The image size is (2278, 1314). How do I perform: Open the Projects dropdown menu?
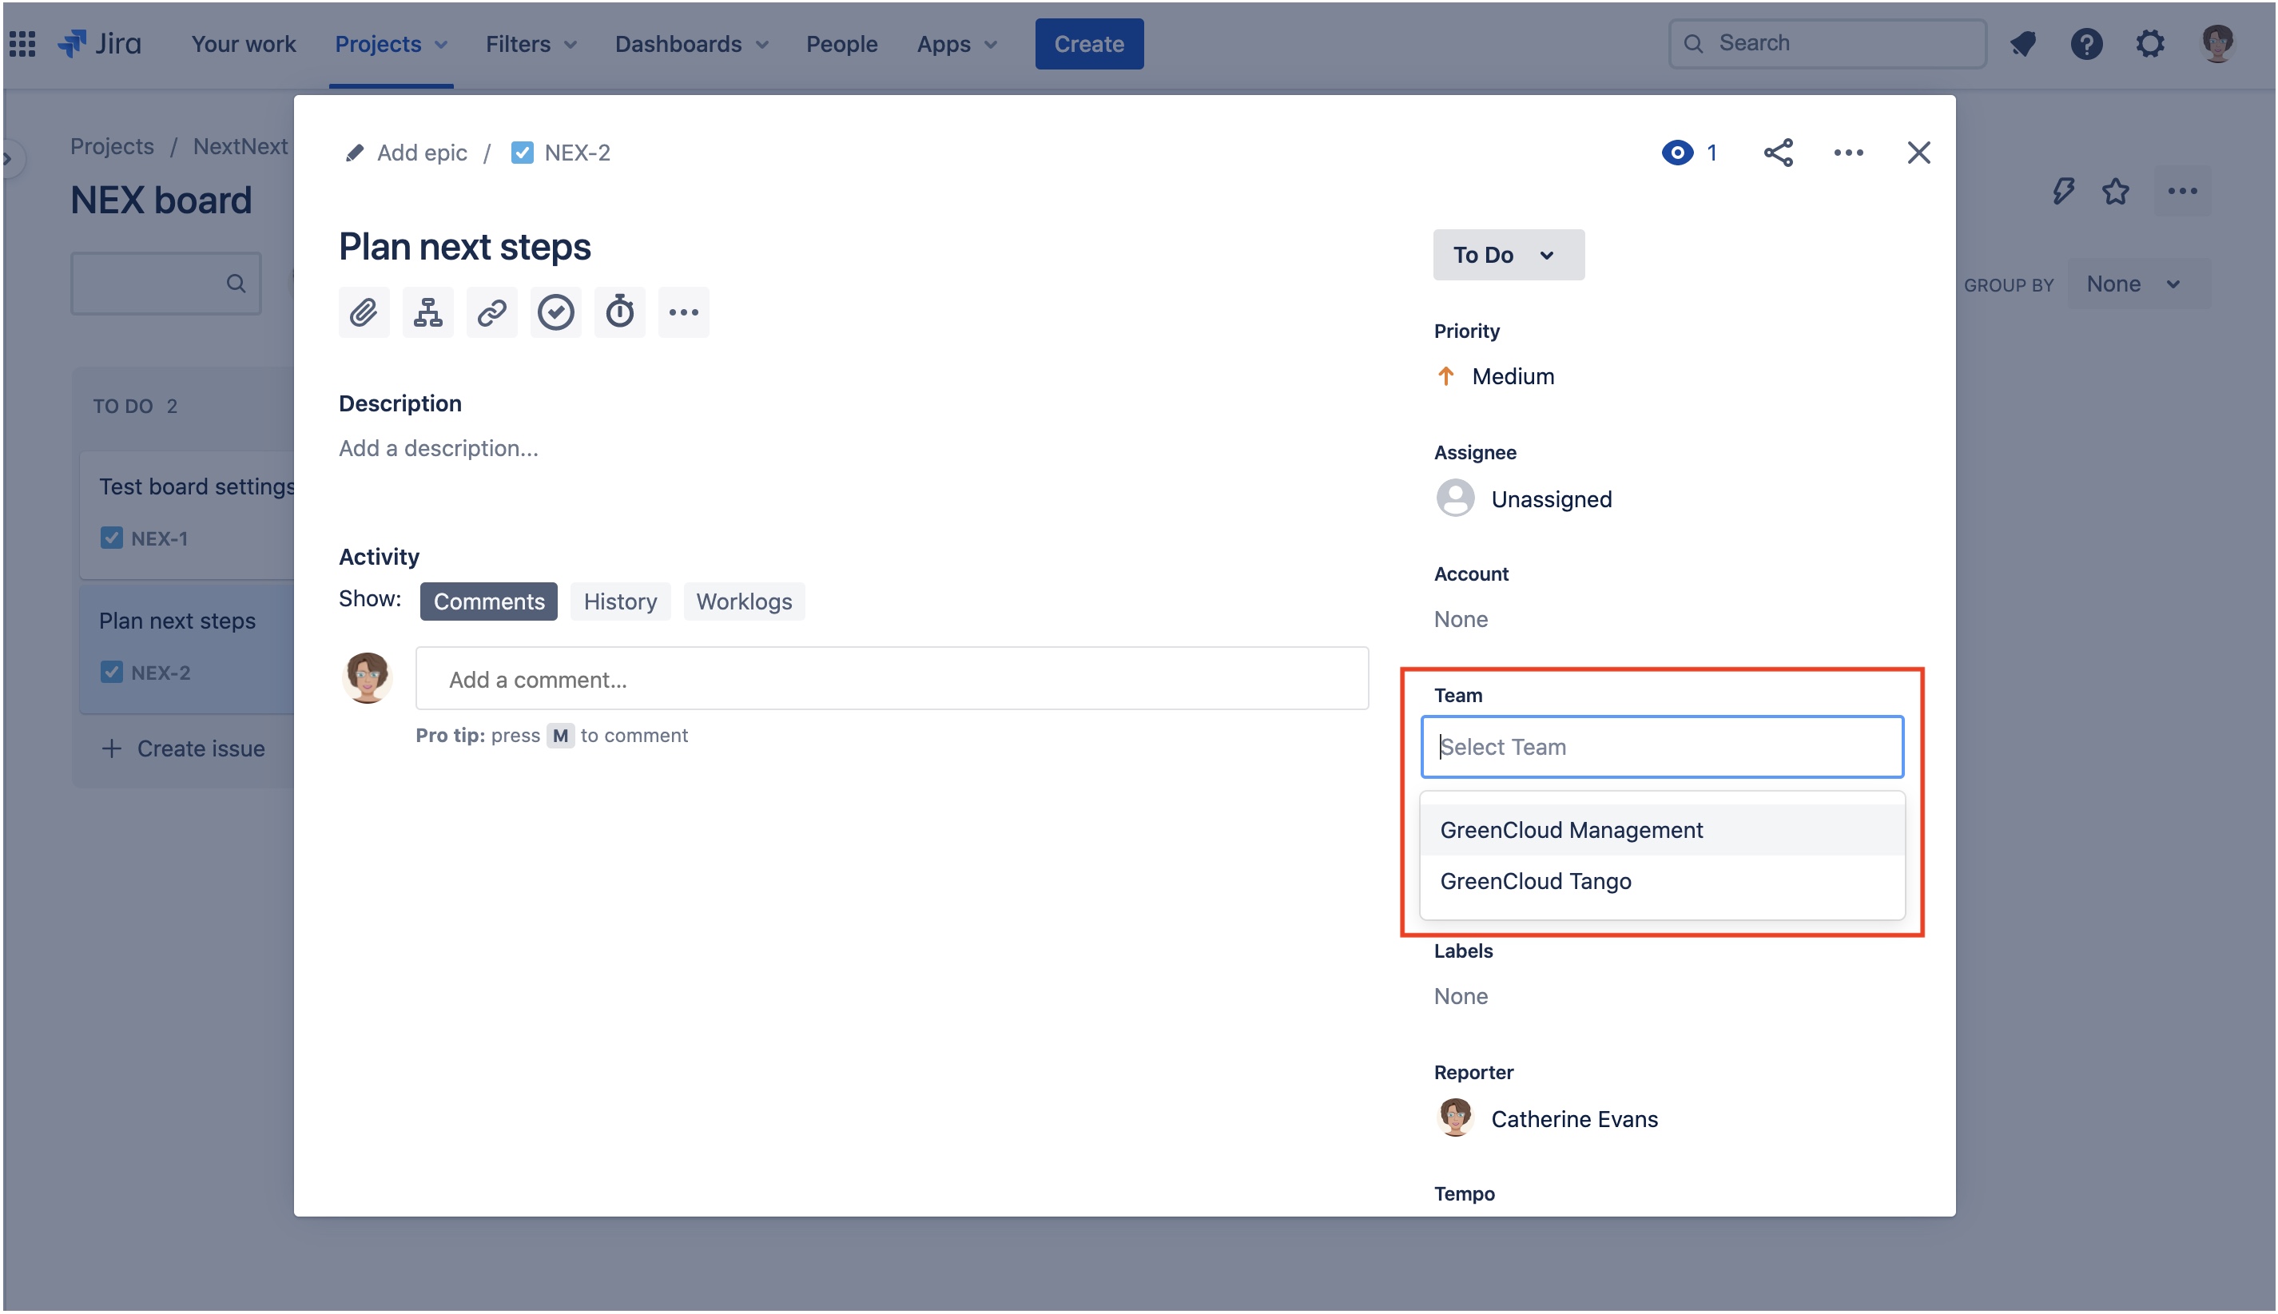(390, 43)
